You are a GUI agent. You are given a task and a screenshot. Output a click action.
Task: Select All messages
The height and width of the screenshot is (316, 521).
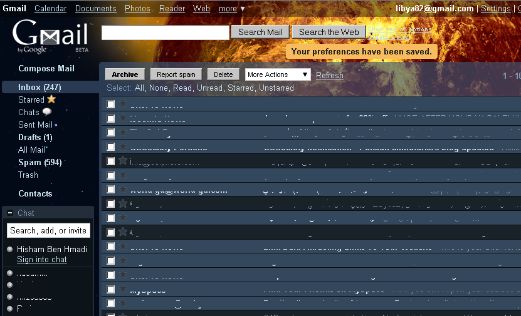click(x=139, y=88)
